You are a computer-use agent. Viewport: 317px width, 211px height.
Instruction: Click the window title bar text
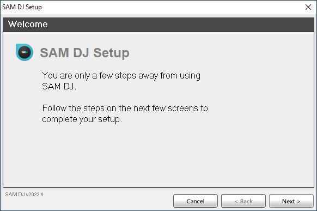[x=22, y=7]
